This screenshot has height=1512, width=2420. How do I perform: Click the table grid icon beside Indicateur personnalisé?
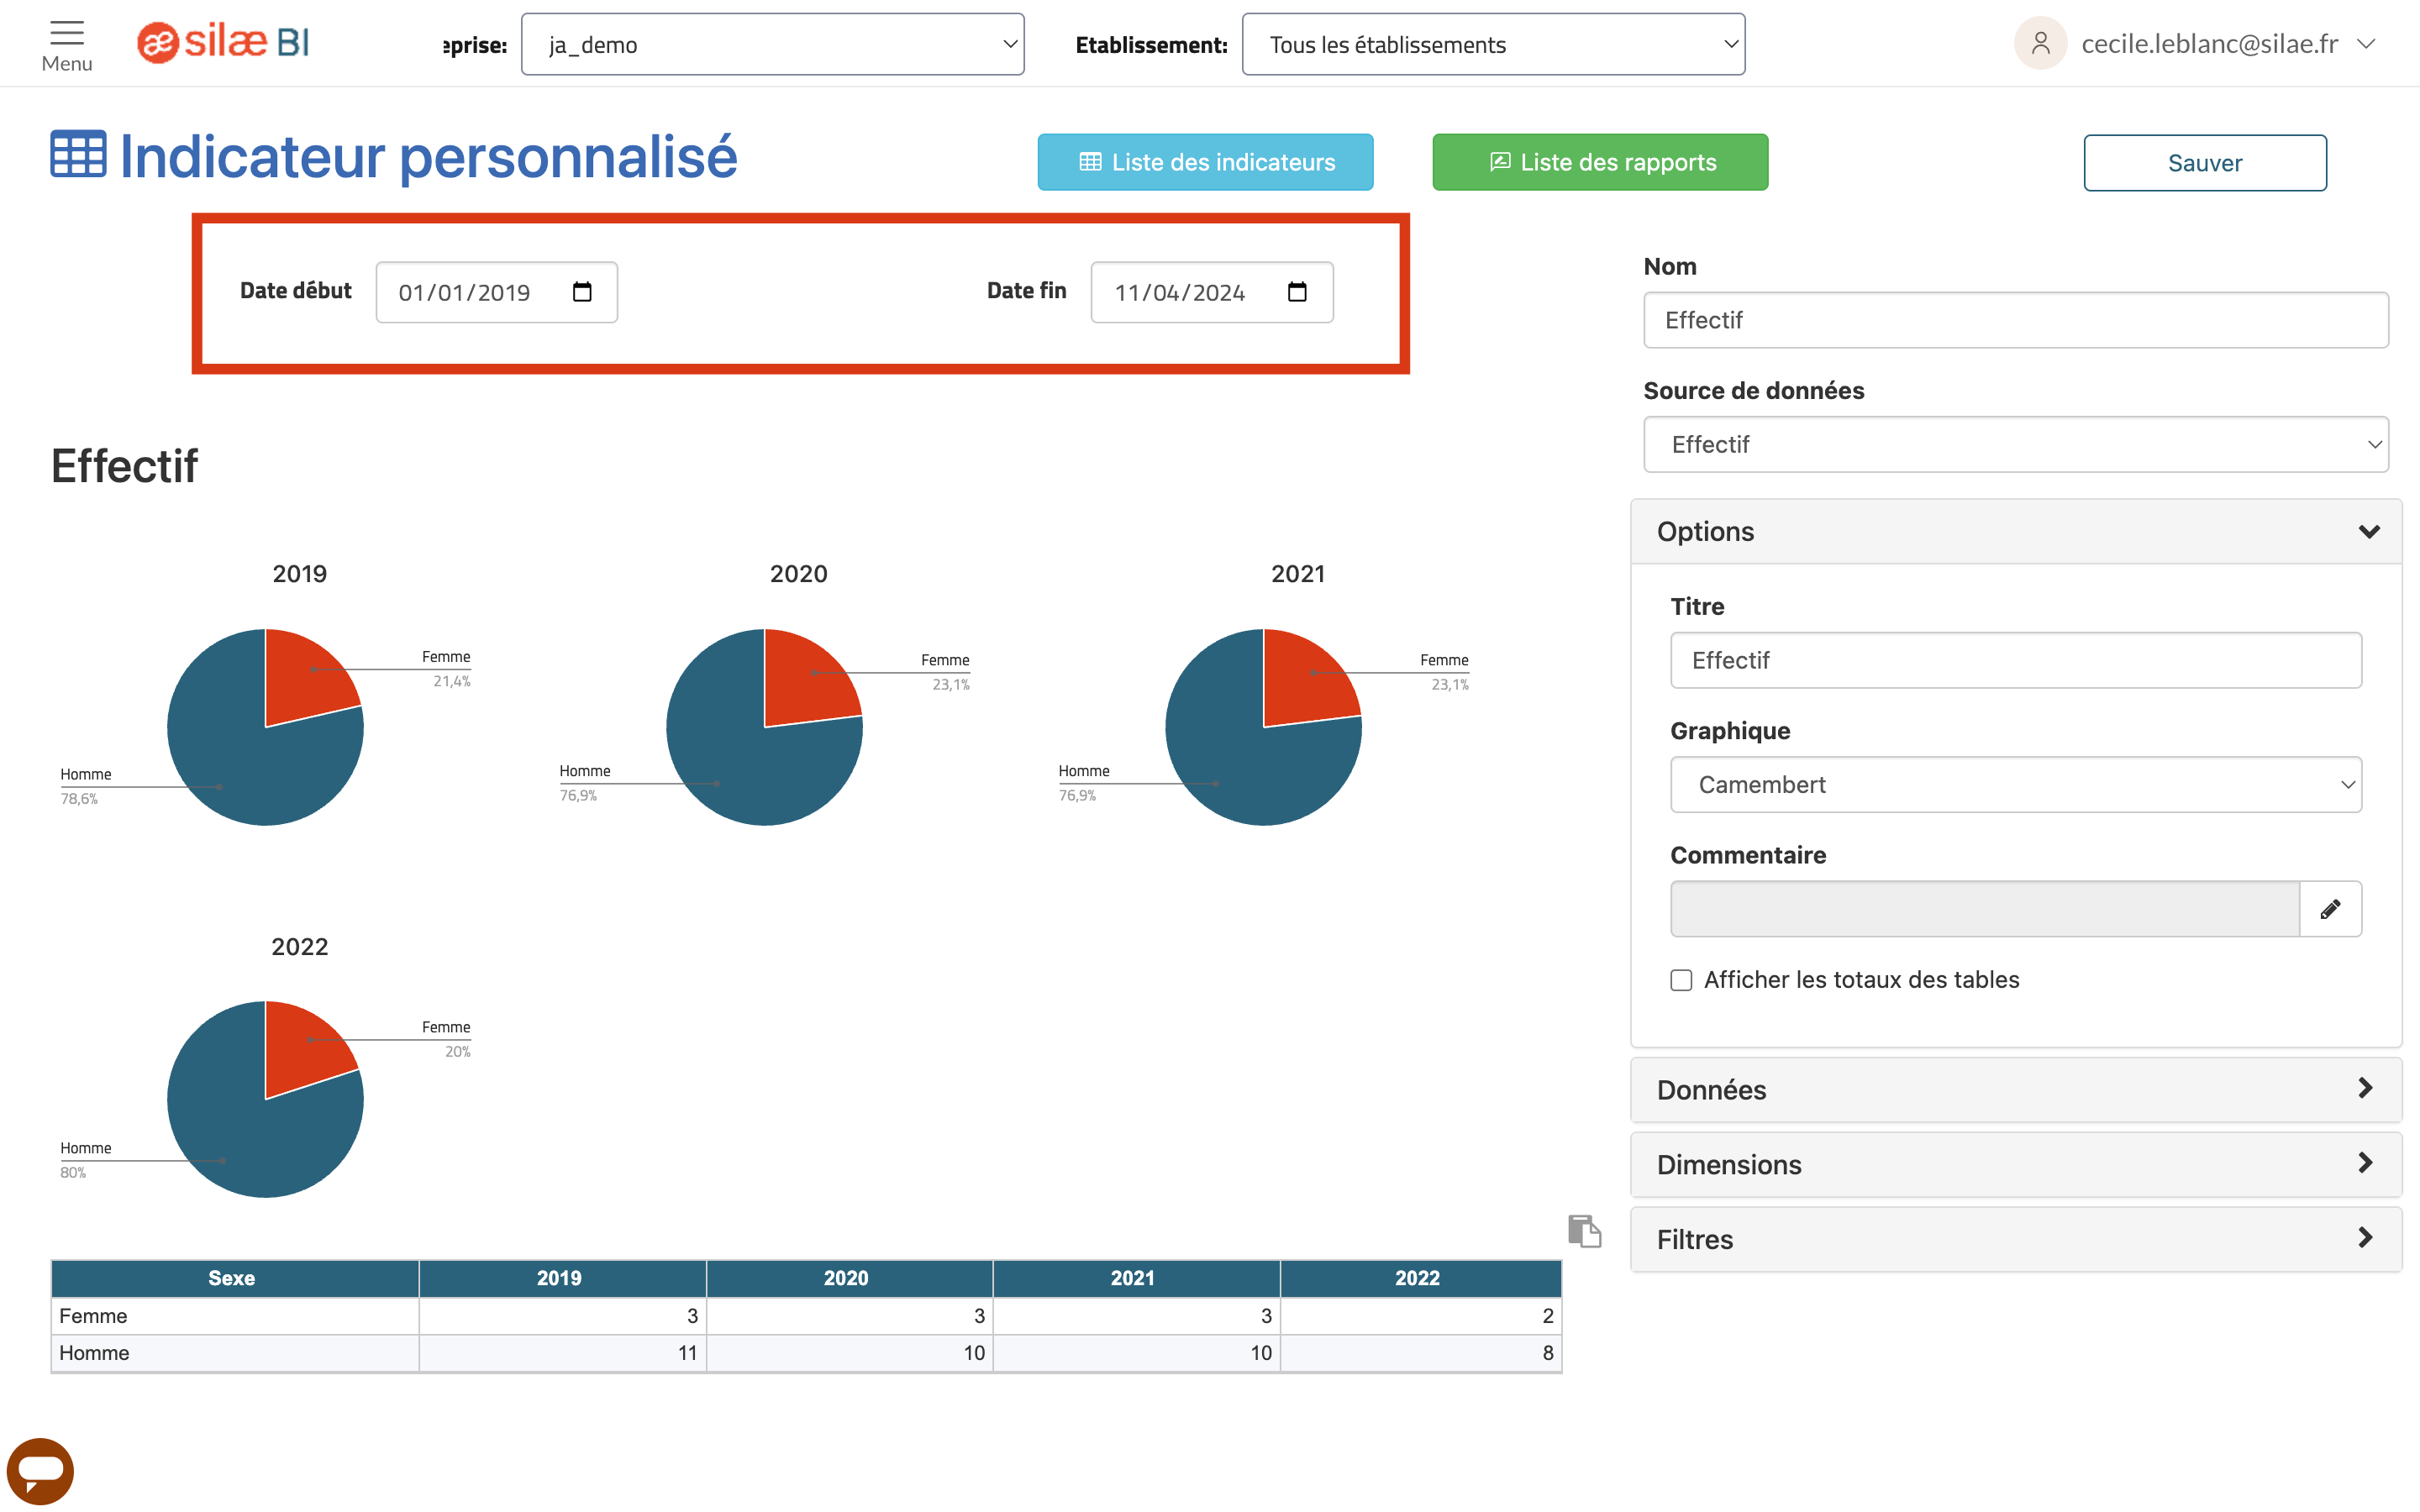point(78,155)
